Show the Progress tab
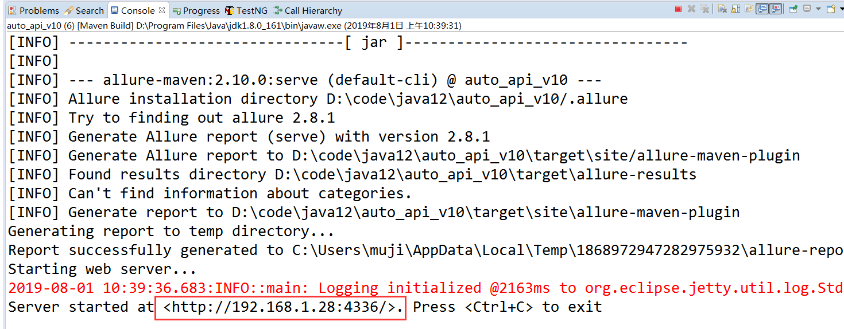This screenshot has height=329, width=844. (196, 10)
